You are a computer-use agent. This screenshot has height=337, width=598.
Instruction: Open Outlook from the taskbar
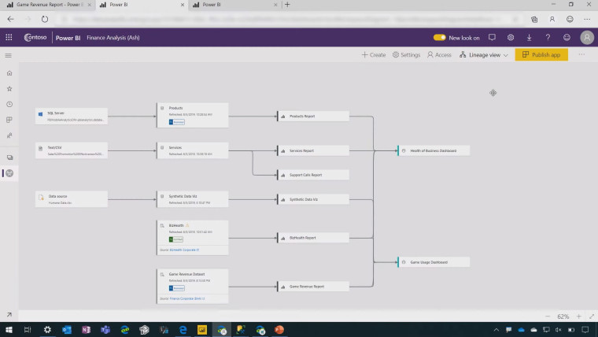pyautogui.click(x=67, y=330)
